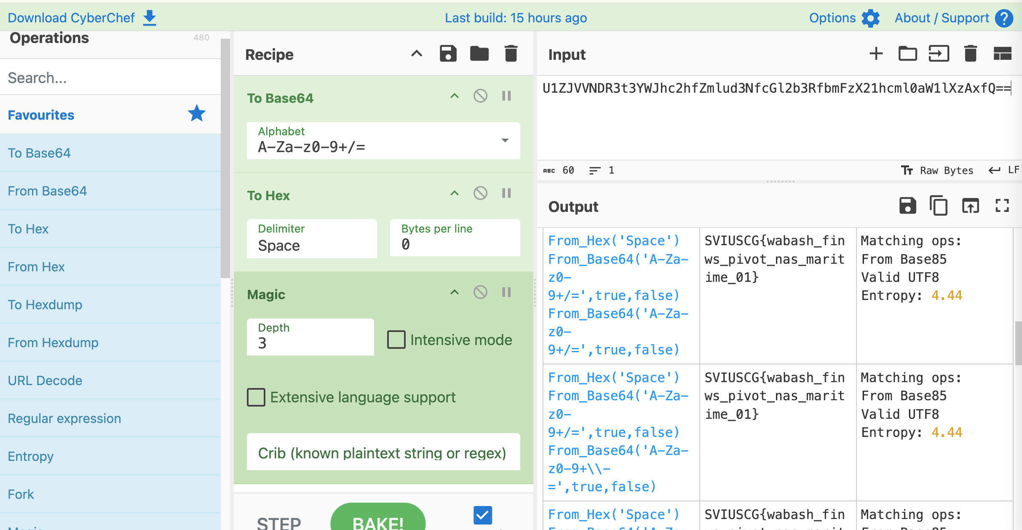Viewport: 1022px width, 530px height.
Task: Collapse the To Base64 operation arguments
Action: [455, 96]
